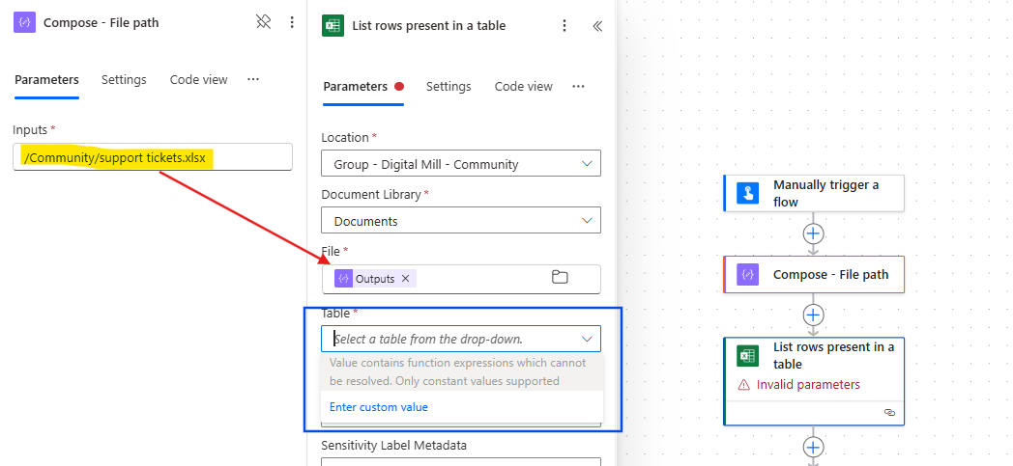1013x466 pixels.
Task: Select the Manually trigger a flow node
Action: click(813, 193)
